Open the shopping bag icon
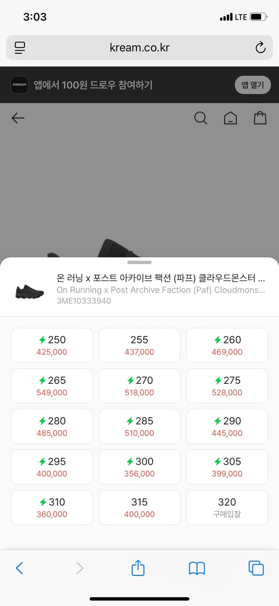The image size is (279, 606). (260, 118)
